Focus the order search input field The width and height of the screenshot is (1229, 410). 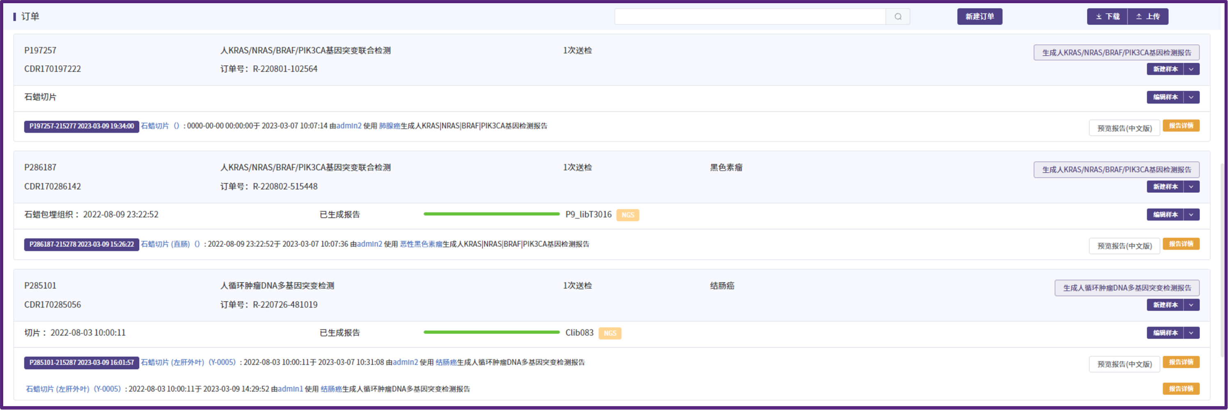coord(749,17)
